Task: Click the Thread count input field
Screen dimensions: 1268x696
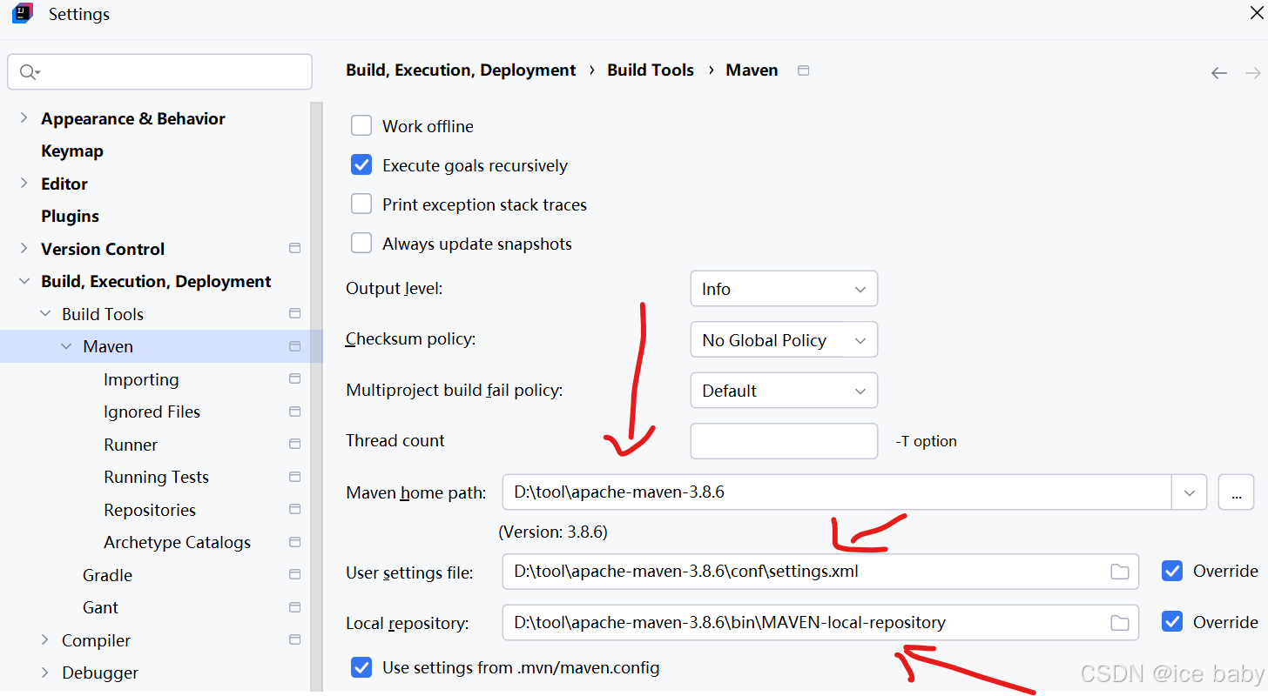Action: coord(784,441)
